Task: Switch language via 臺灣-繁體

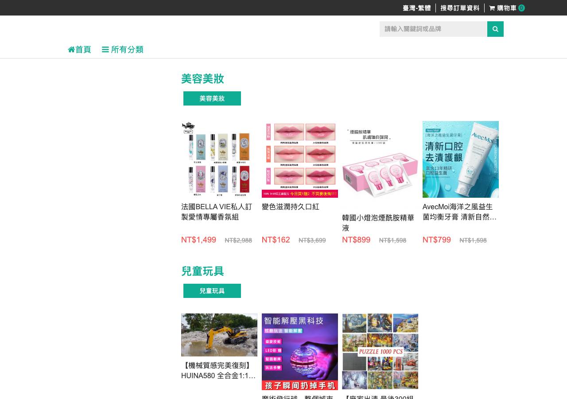Action: click(416, 8)
